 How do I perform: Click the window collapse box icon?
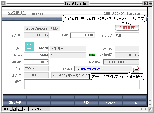[151, 3]
